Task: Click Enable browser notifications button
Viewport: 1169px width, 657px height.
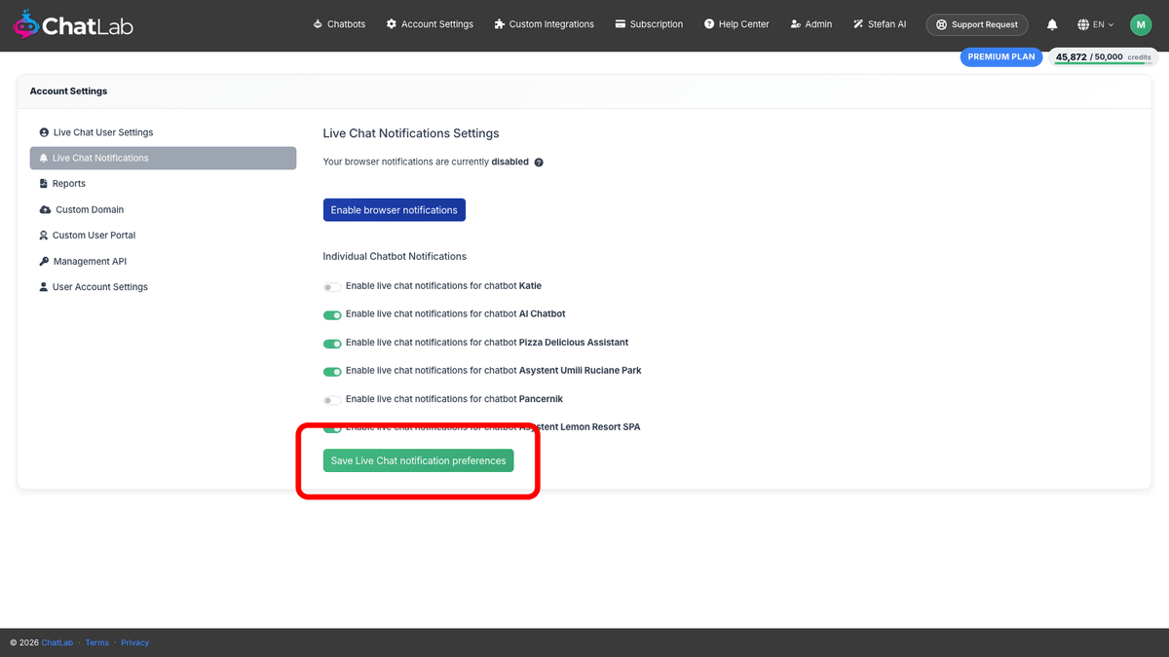Action: tap(395, 210)
